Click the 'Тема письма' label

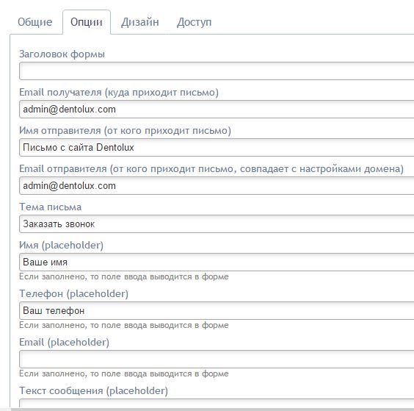(x=51, y=207)
